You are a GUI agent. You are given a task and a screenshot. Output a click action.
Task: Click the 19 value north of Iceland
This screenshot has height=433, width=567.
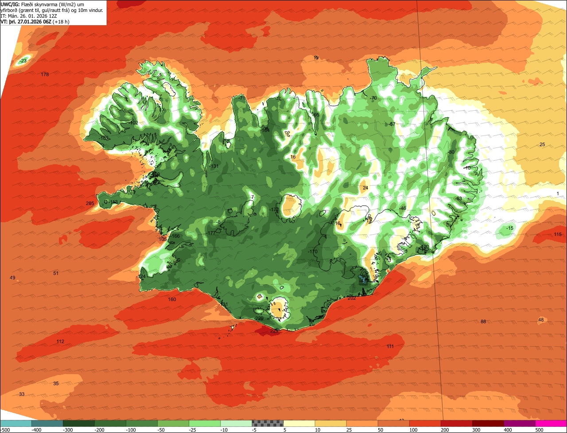tap(316, 58)
